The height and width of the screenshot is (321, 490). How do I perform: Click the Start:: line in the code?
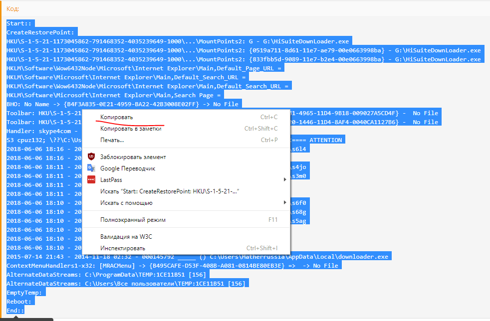click(18, 23)
